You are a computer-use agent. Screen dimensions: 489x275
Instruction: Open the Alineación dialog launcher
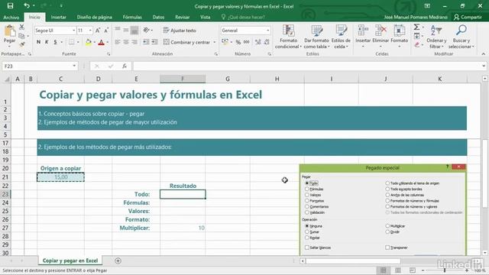tap(215, 54)
